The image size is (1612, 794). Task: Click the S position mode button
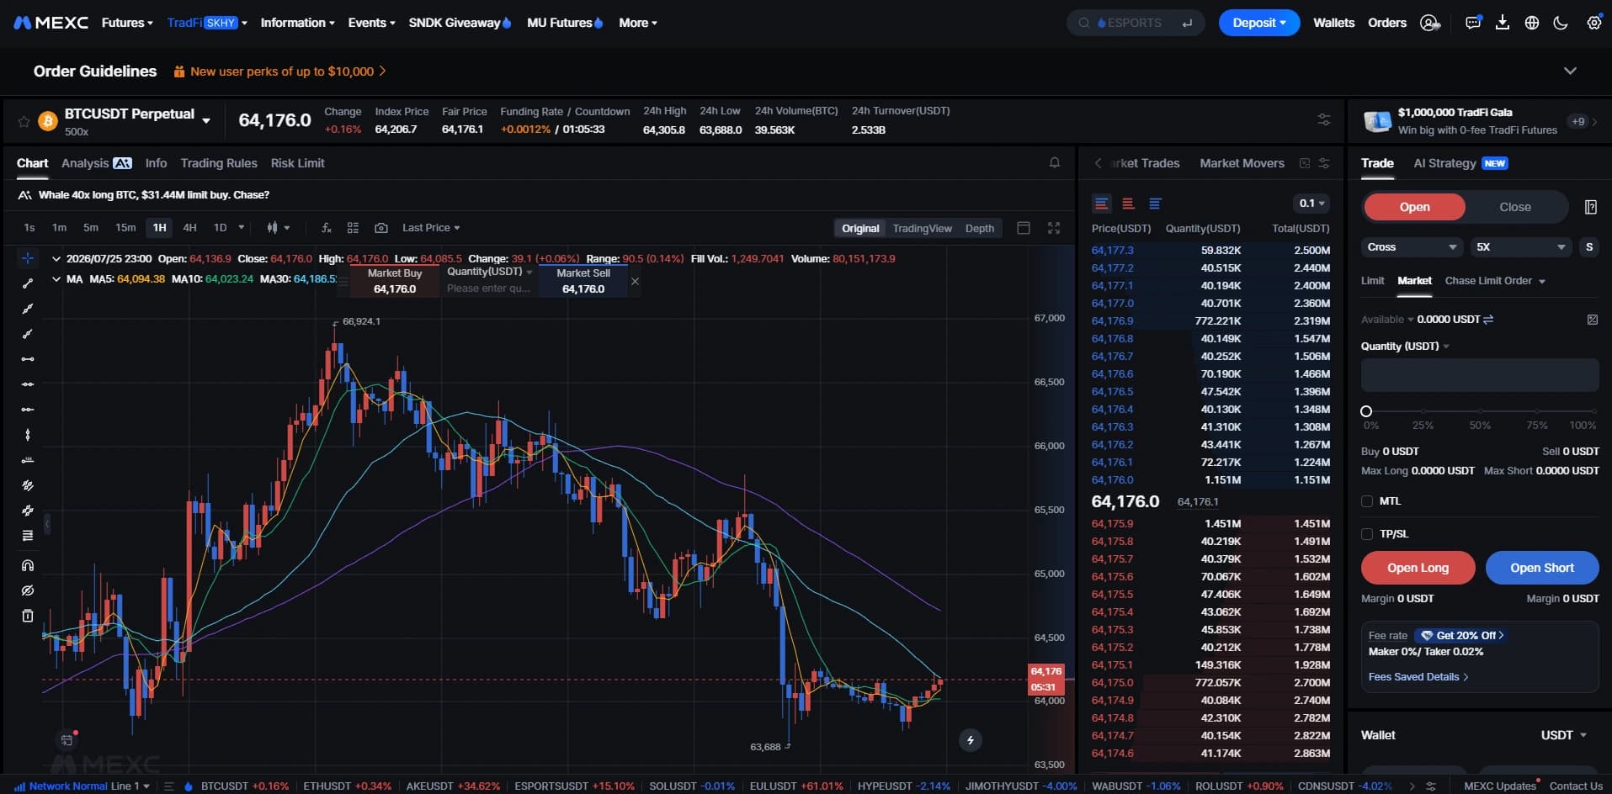coord(1589,247)
